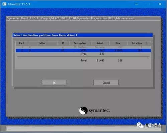Click the Ghost32 app icon in title bar
Screen dimensions: 167x133
(4, 4)
